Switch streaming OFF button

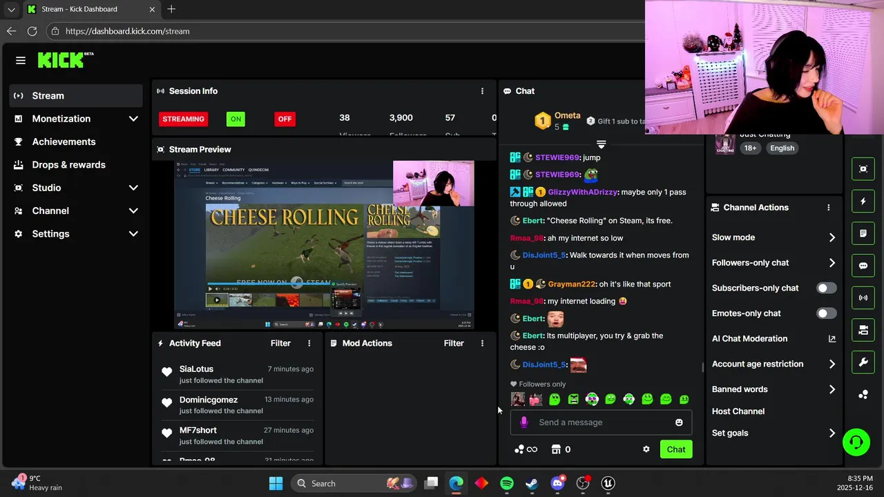tap(285, 119)
